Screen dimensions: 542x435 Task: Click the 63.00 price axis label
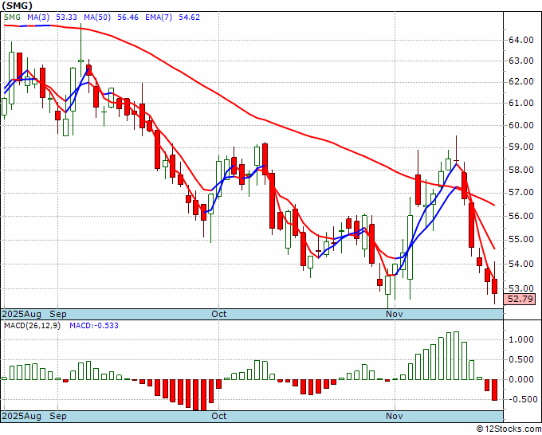(521, 61)
